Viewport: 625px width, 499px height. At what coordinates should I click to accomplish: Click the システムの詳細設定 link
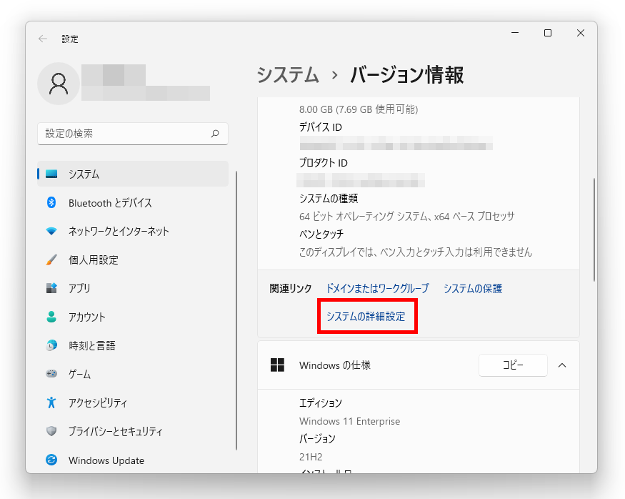[366, 316]
